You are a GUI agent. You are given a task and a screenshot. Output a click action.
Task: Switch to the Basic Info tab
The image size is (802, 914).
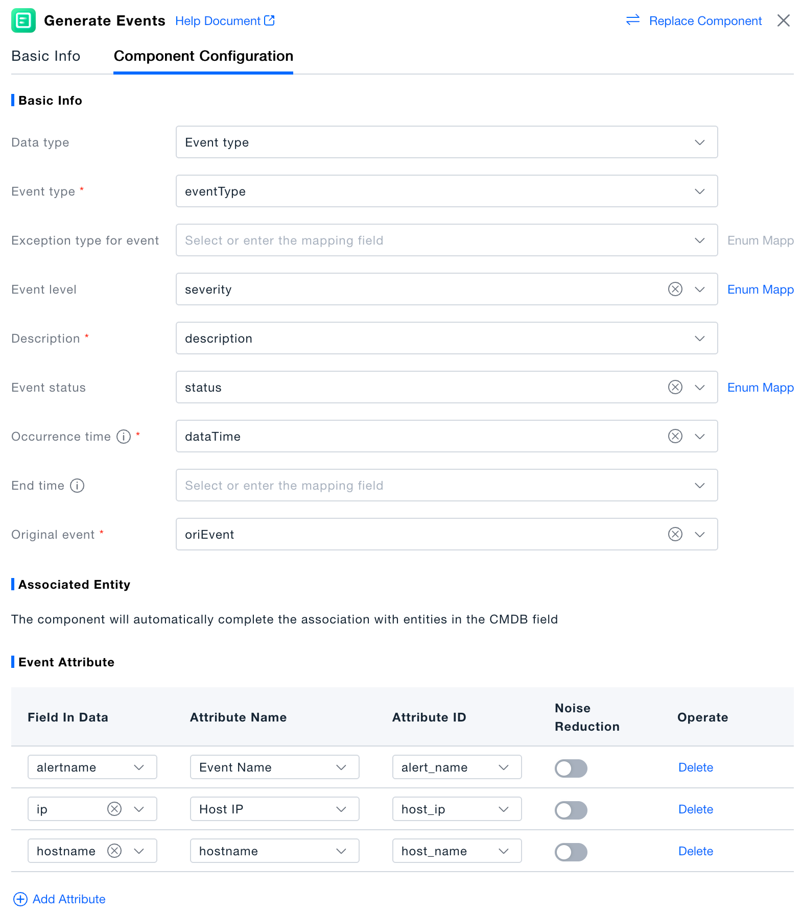[46, 56]
